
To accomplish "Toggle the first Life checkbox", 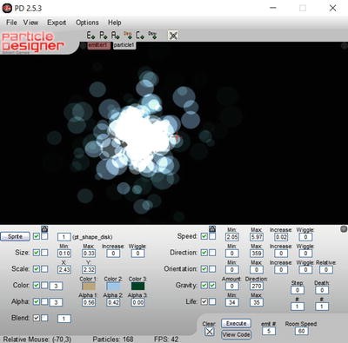I will tap(204, 302).
